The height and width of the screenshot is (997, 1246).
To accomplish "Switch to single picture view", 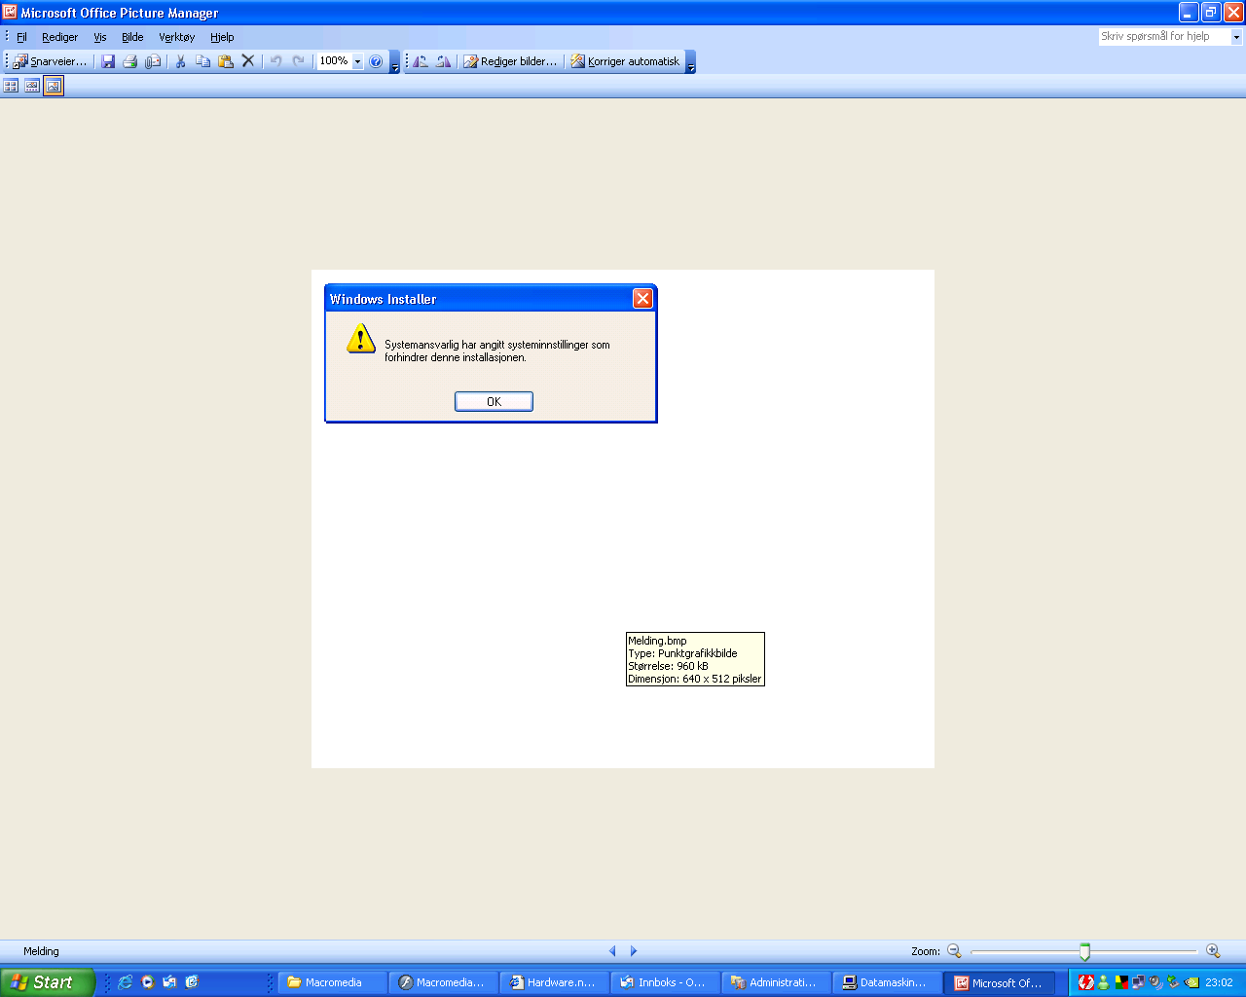I will point(54,86).
